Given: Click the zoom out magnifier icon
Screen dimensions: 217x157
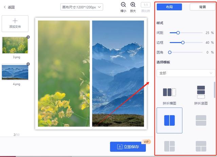Looking at the screenshot, I should 123,5.
